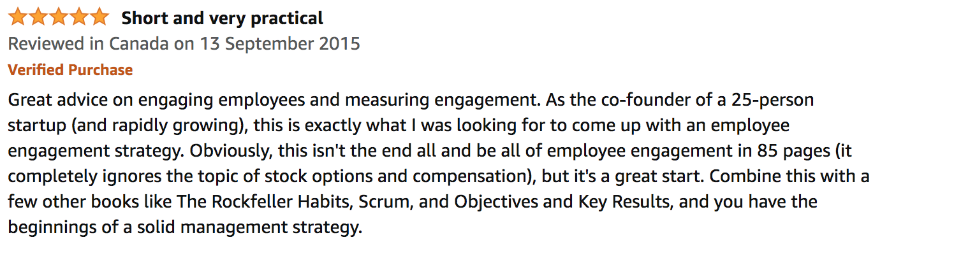Click the phrase "Great advice" in the review
Screen dimensions: 954x256
56,101
